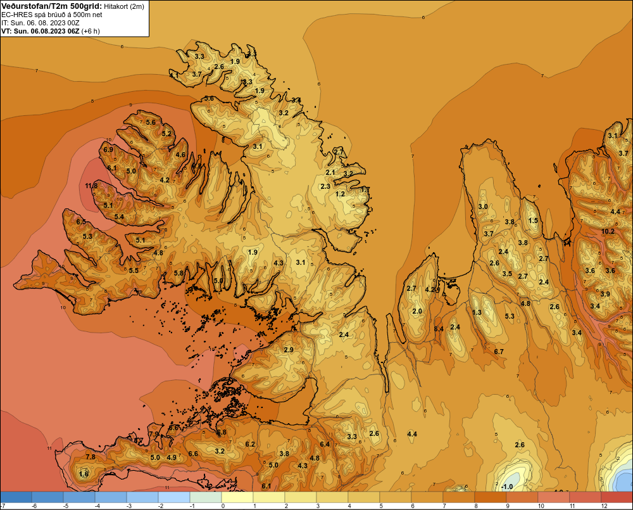Click the 4.9 temperature value
Screen dimensions: 633x510
pos(172,458)
